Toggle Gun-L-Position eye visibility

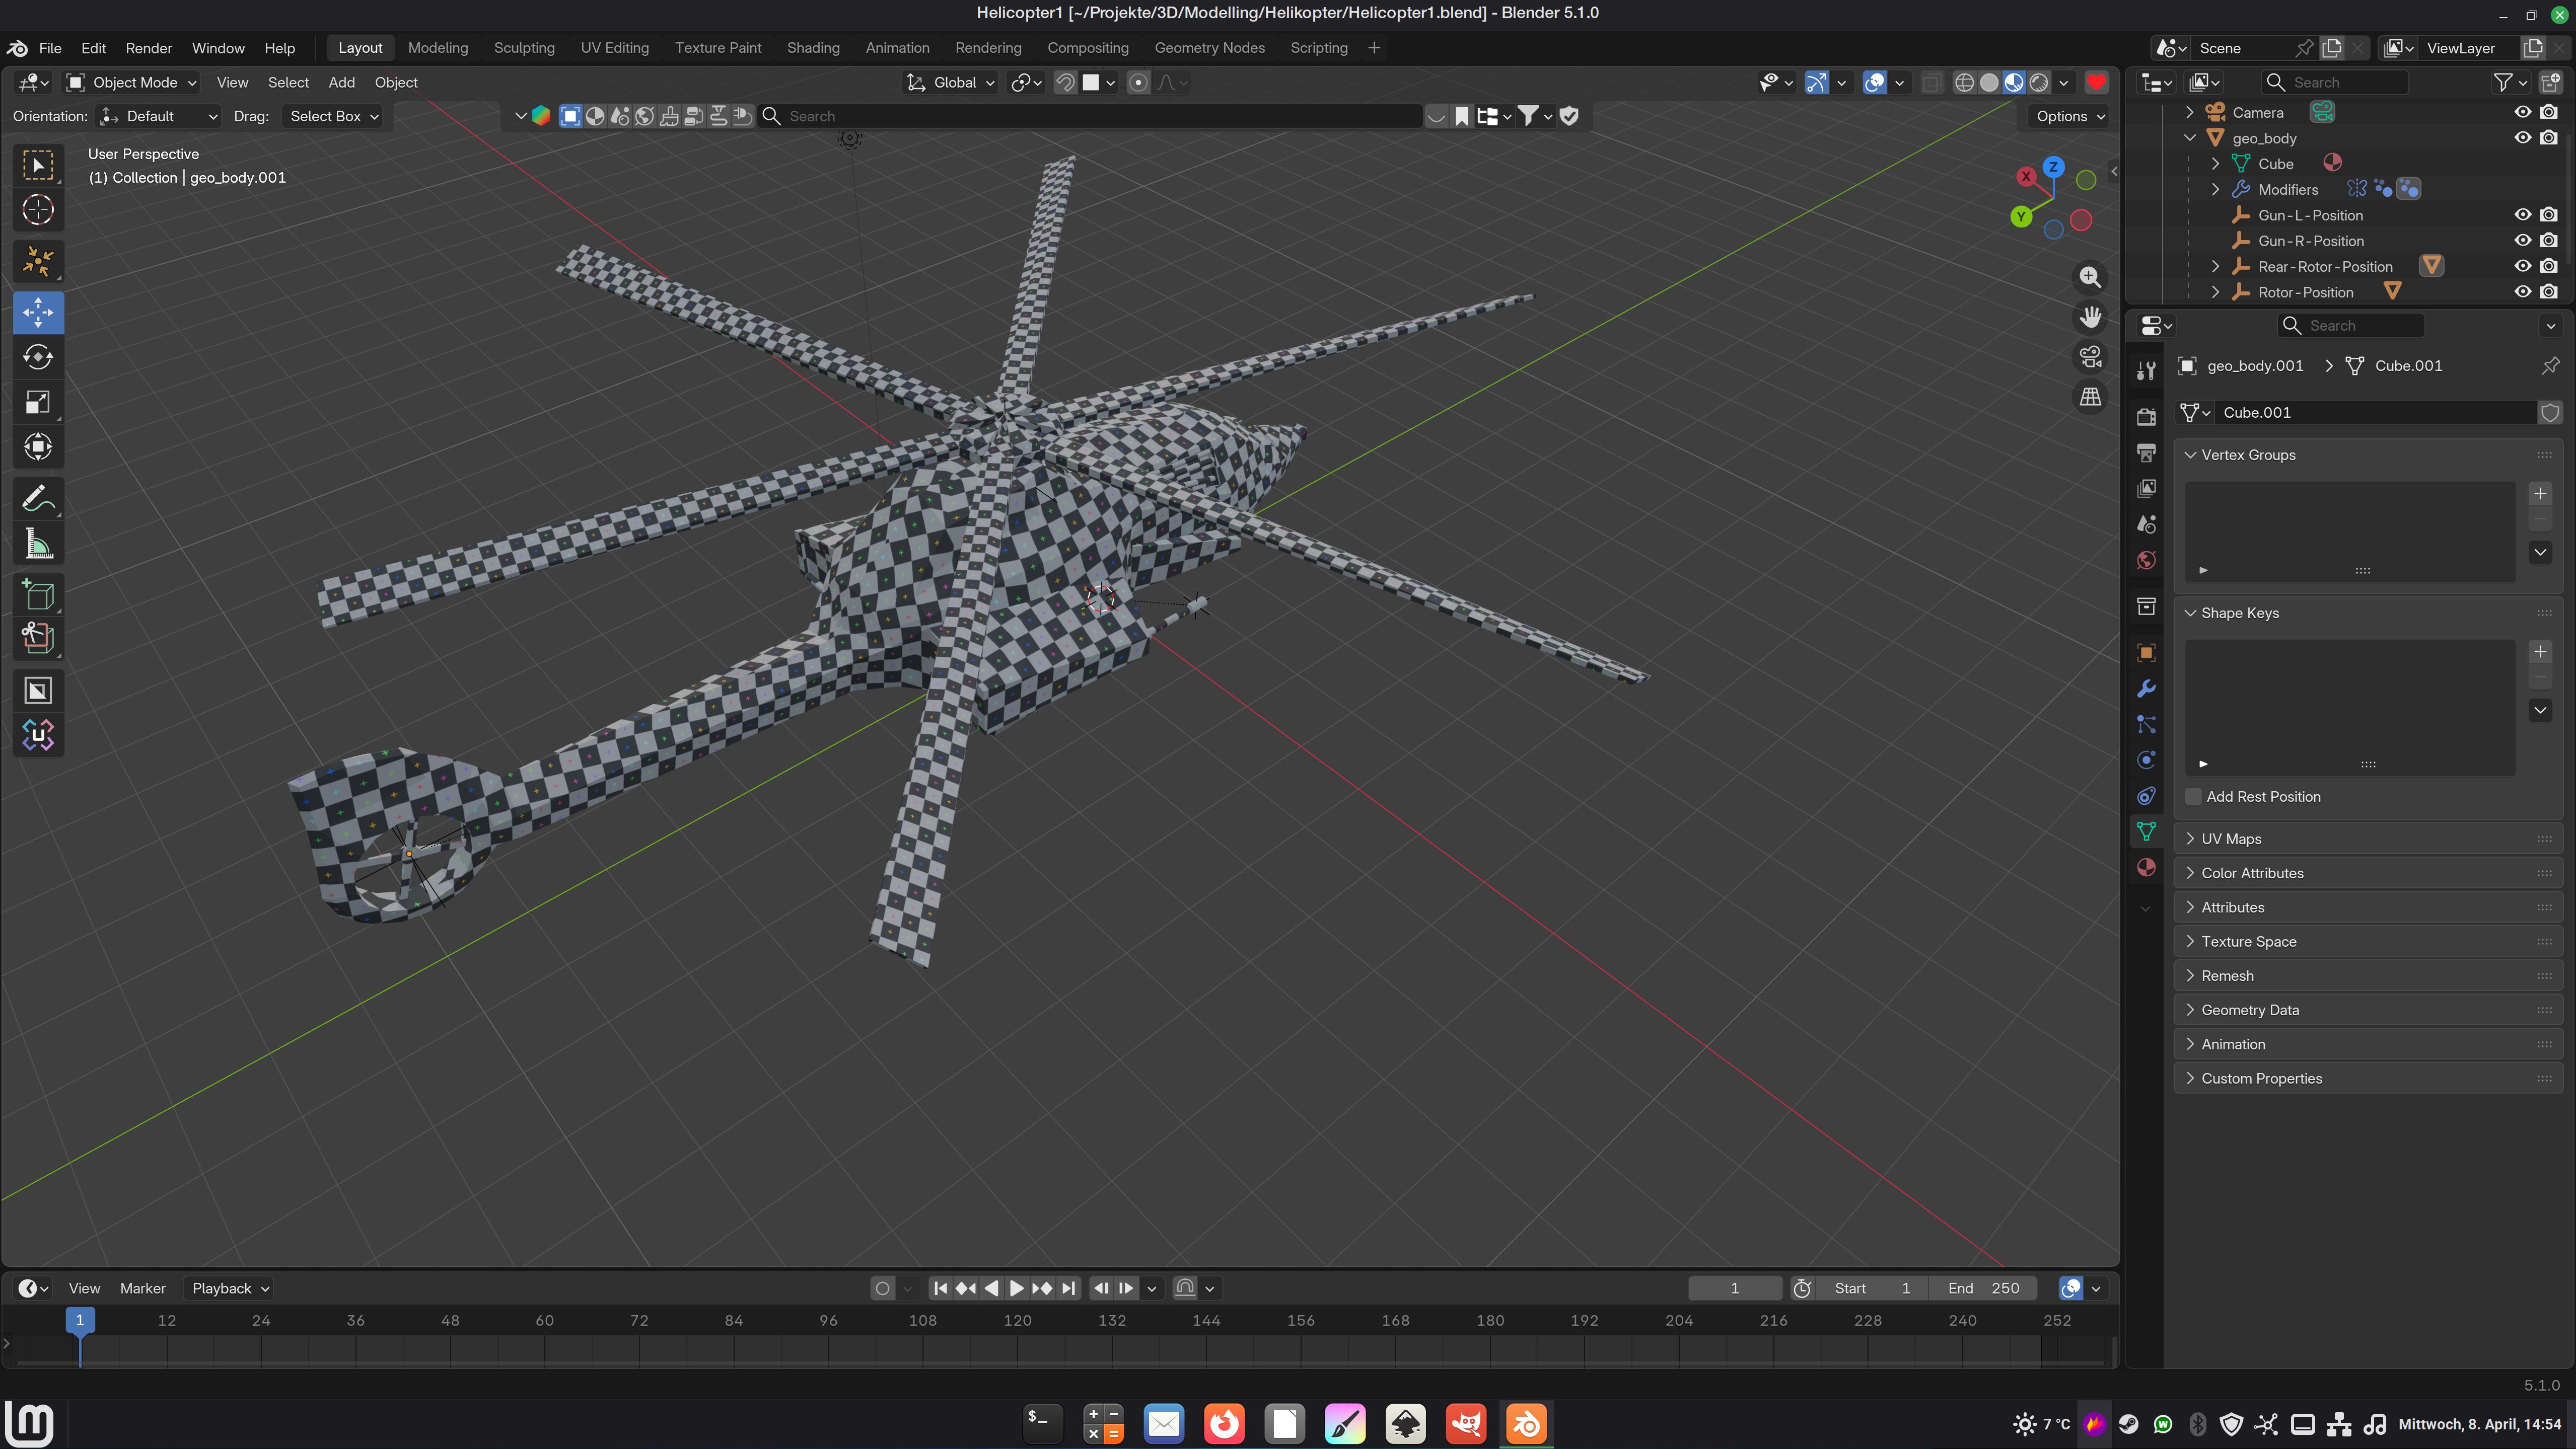(2523, 215)
